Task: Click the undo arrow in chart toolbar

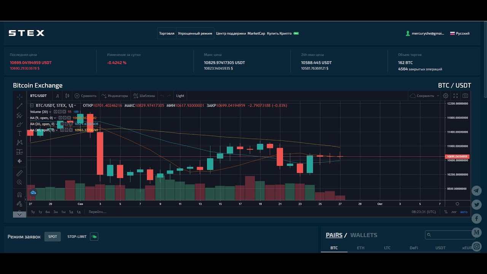Action: [162, 96]
